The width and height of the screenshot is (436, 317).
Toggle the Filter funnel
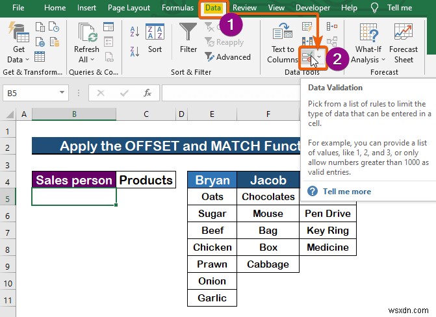click(188, 32)
